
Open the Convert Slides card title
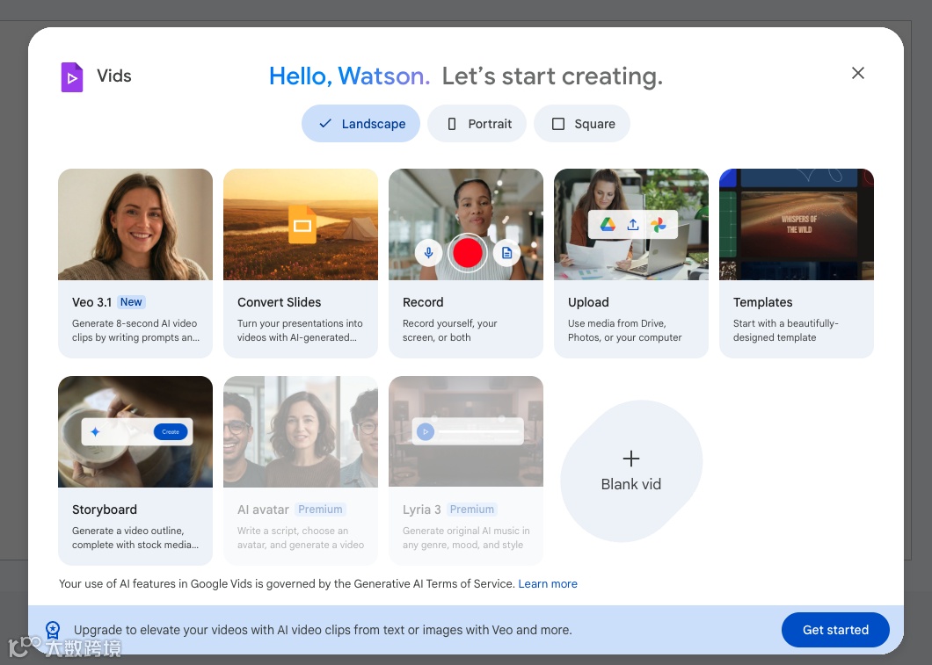tap(279, 302)
